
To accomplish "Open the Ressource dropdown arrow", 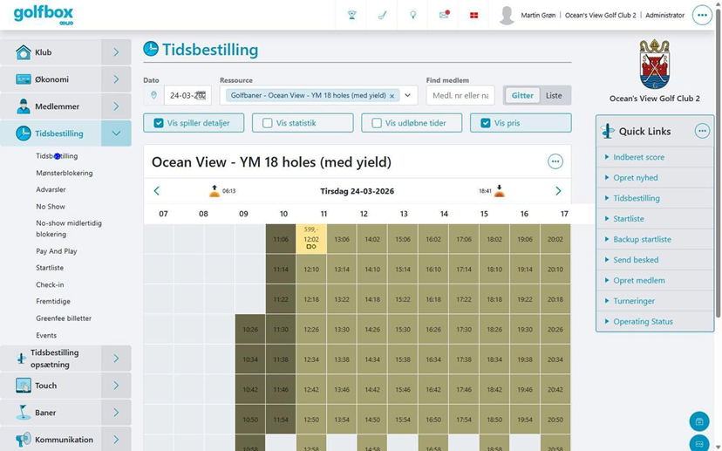I will point(407,95).
